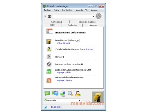Image resolution: width=155 pixels, height=112 pixels.
Task: Click the orange IN stamp icon
Action: (x=49, y=81)
